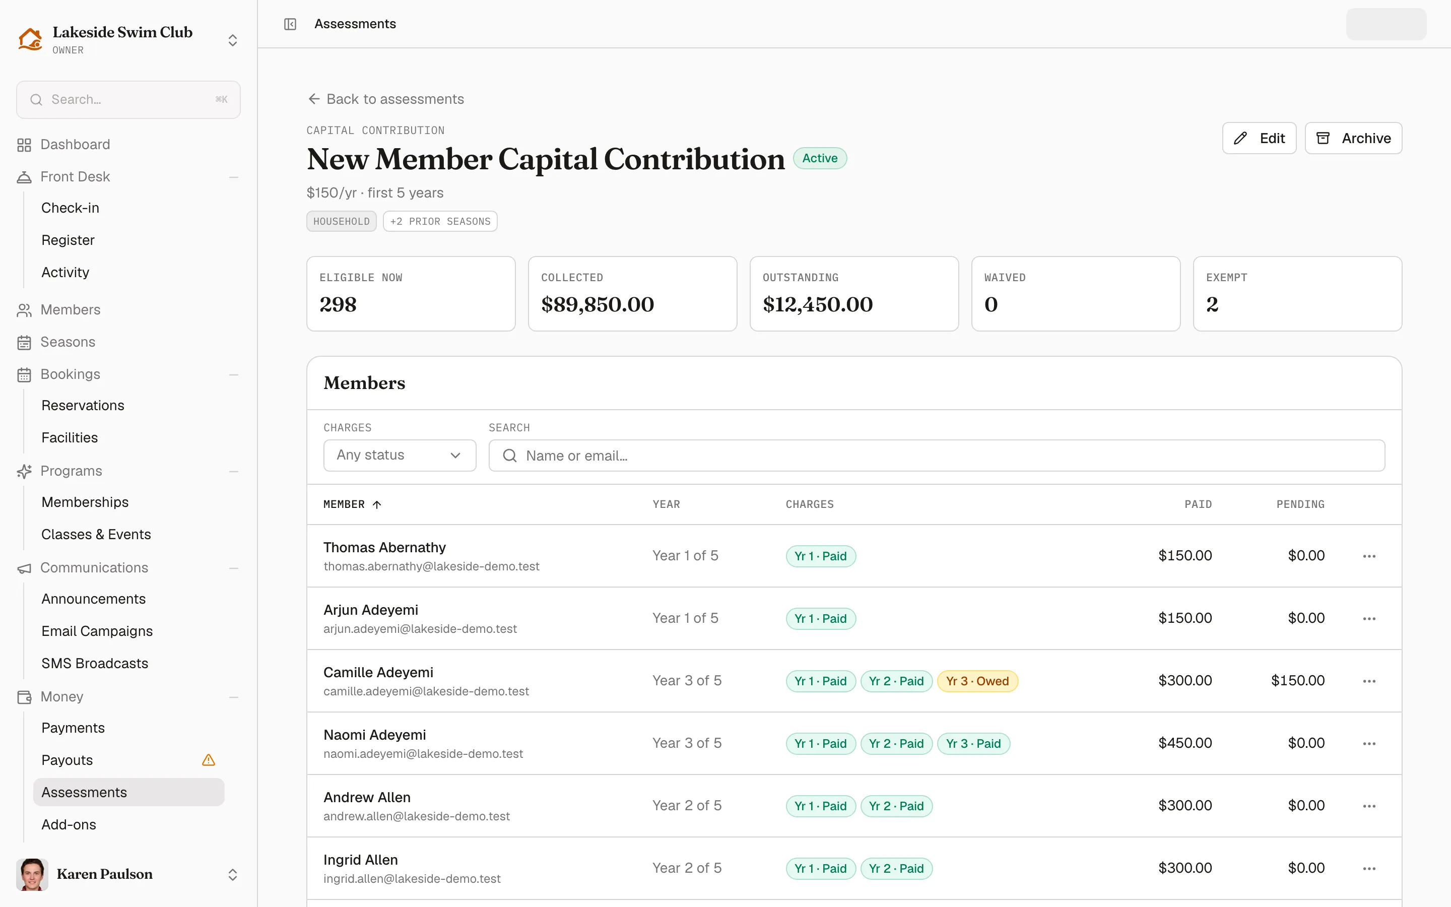1451x907 pixels.
Task: Collapse the Money section
Action: [234, 697]
